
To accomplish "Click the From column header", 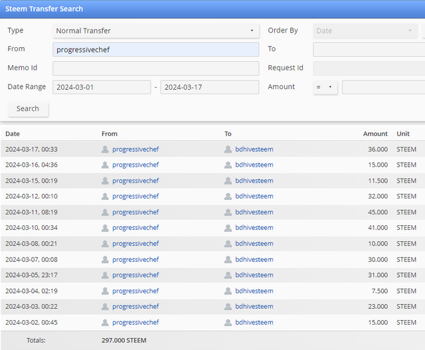I will (110, 134).
